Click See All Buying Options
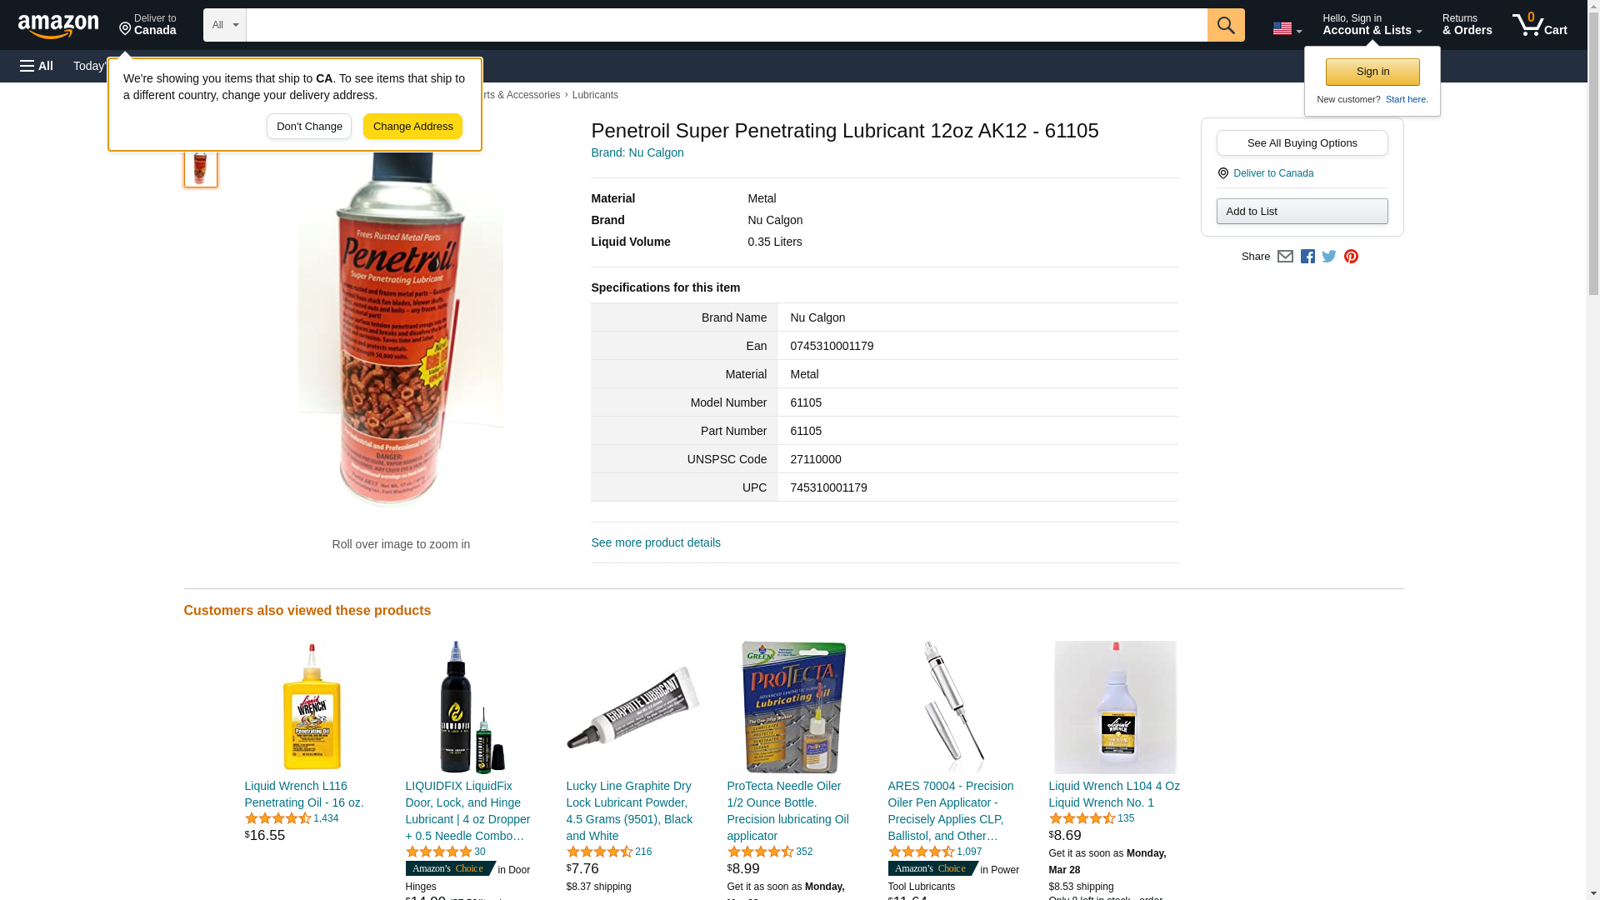 [x=1302, y=142]
